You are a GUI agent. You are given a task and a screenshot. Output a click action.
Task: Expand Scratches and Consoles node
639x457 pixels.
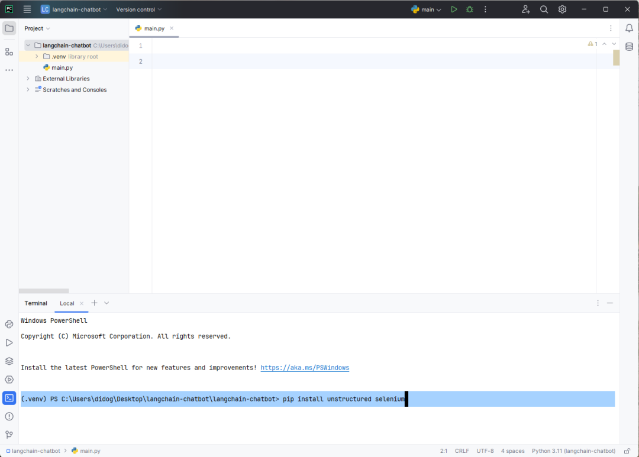28,90
